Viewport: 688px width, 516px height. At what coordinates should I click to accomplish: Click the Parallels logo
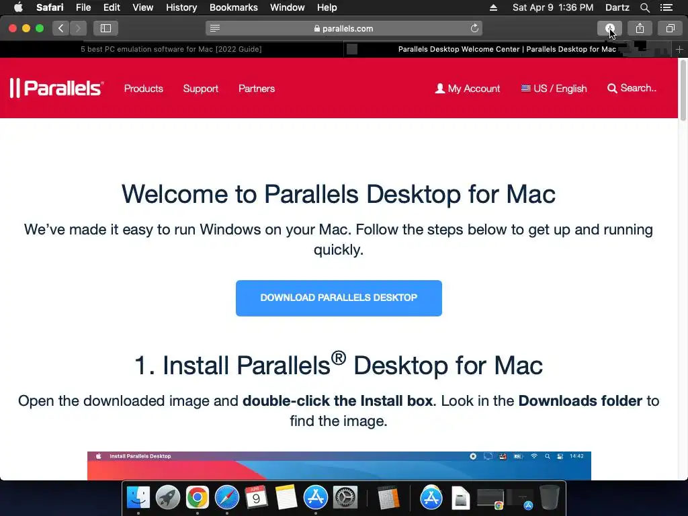coord(56,88)
